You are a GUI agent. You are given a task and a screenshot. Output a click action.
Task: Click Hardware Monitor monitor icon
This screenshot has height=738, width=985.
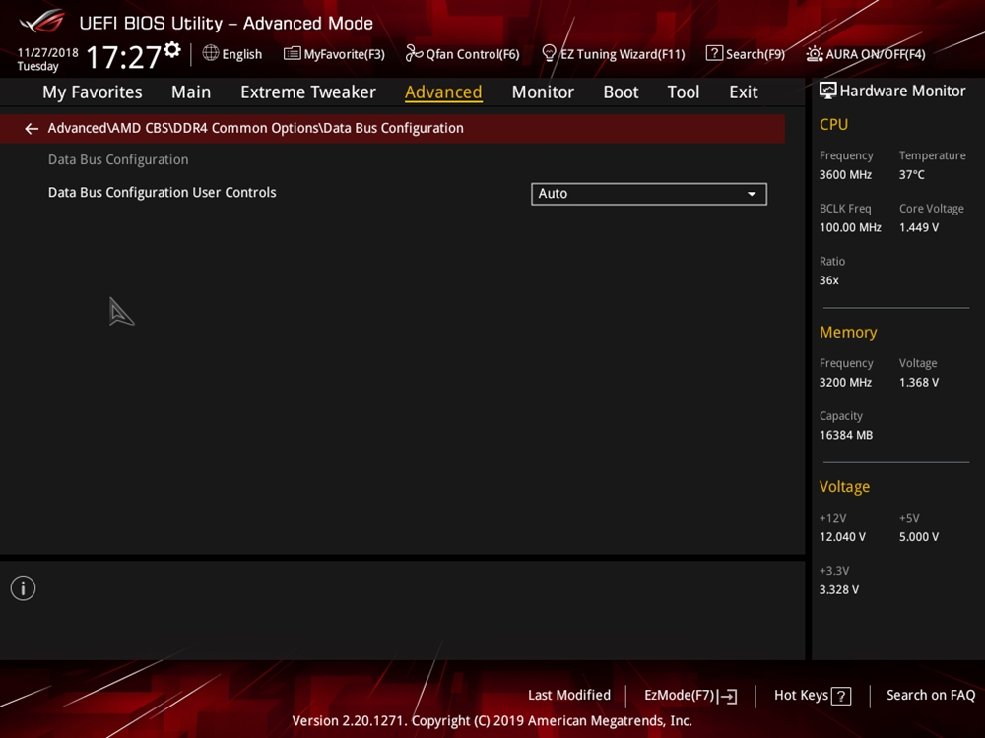[x=827, y=91]
